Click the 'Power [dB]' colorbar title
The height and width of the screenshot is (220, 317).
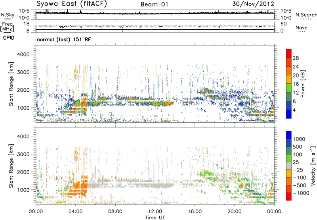303,84
